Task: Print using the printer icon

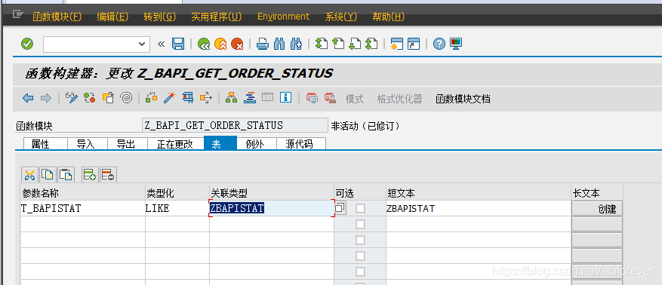Action: click(x=263, y=44)
